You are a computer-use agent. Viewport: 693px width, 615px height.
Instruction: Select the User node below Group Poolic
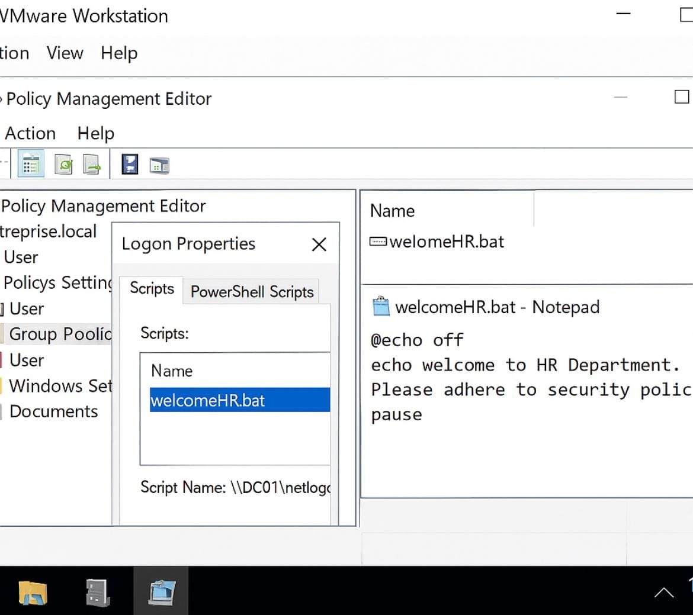(27, 360)
